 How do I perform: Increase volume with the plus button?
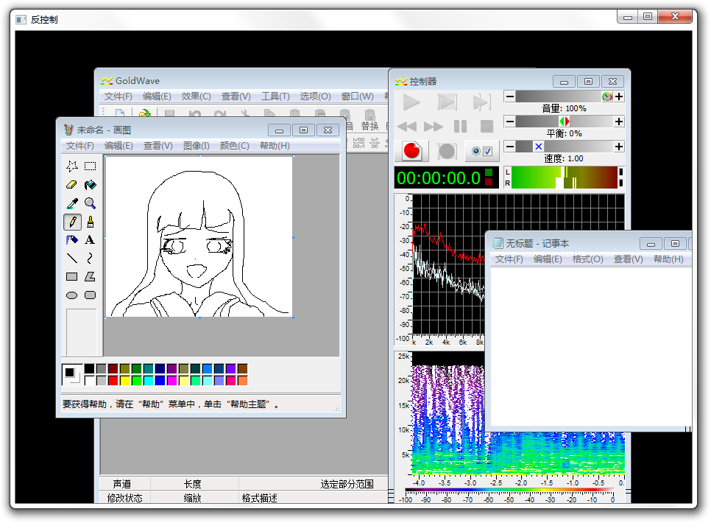coord(619,96)
